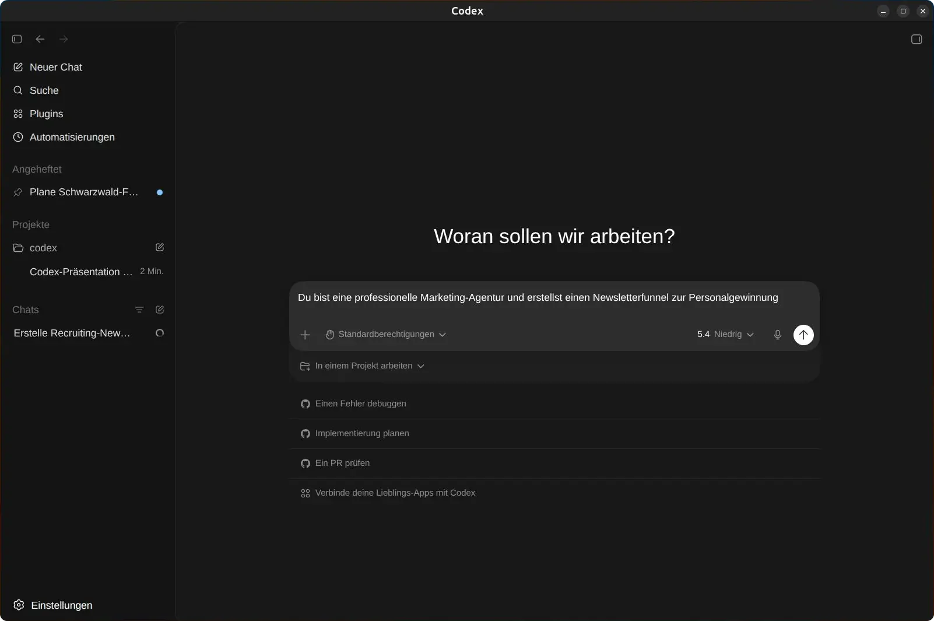Viewport: 934px width, 621px height.
Task: Click the Neuer Chat pencil icon
Action: coord(18,67)
